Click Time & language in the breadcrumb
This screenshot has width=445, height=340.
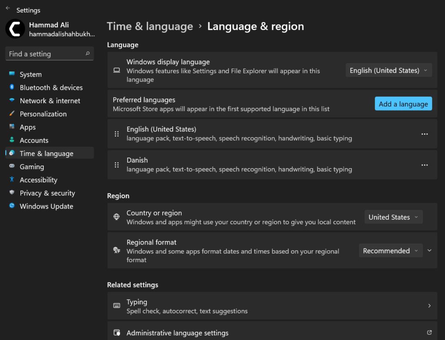click(150, 26)
